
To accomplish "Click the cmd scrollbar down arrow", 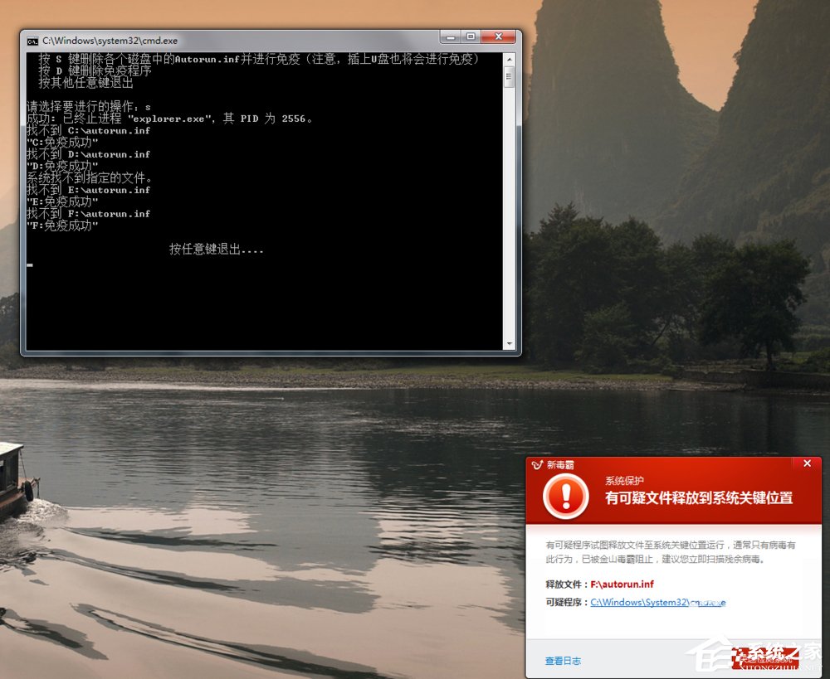I will click(x=509, y=344).
